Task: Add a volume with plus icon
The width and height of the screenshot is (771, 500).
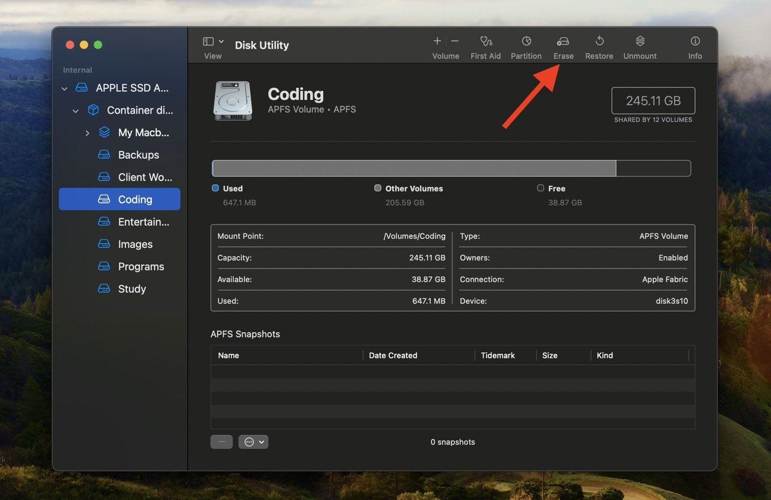Action: (437, 41)
